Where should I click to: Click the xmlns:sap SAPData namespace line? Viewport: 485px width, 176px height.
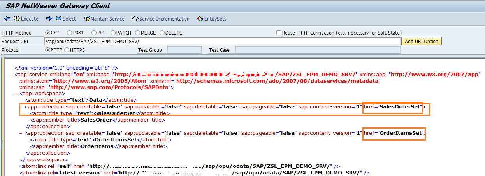97,87
